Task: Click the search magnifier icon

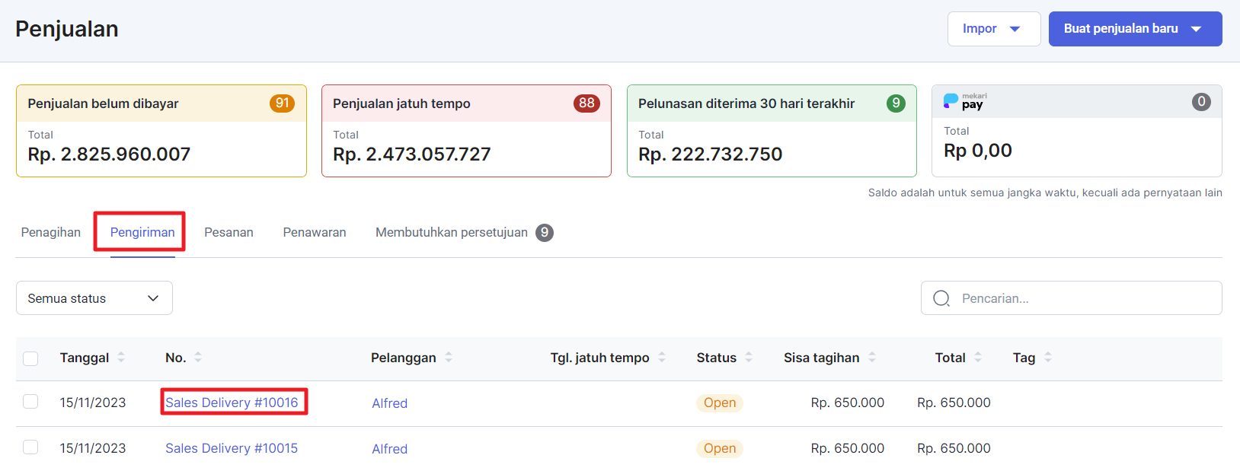Action: [941, 298]
